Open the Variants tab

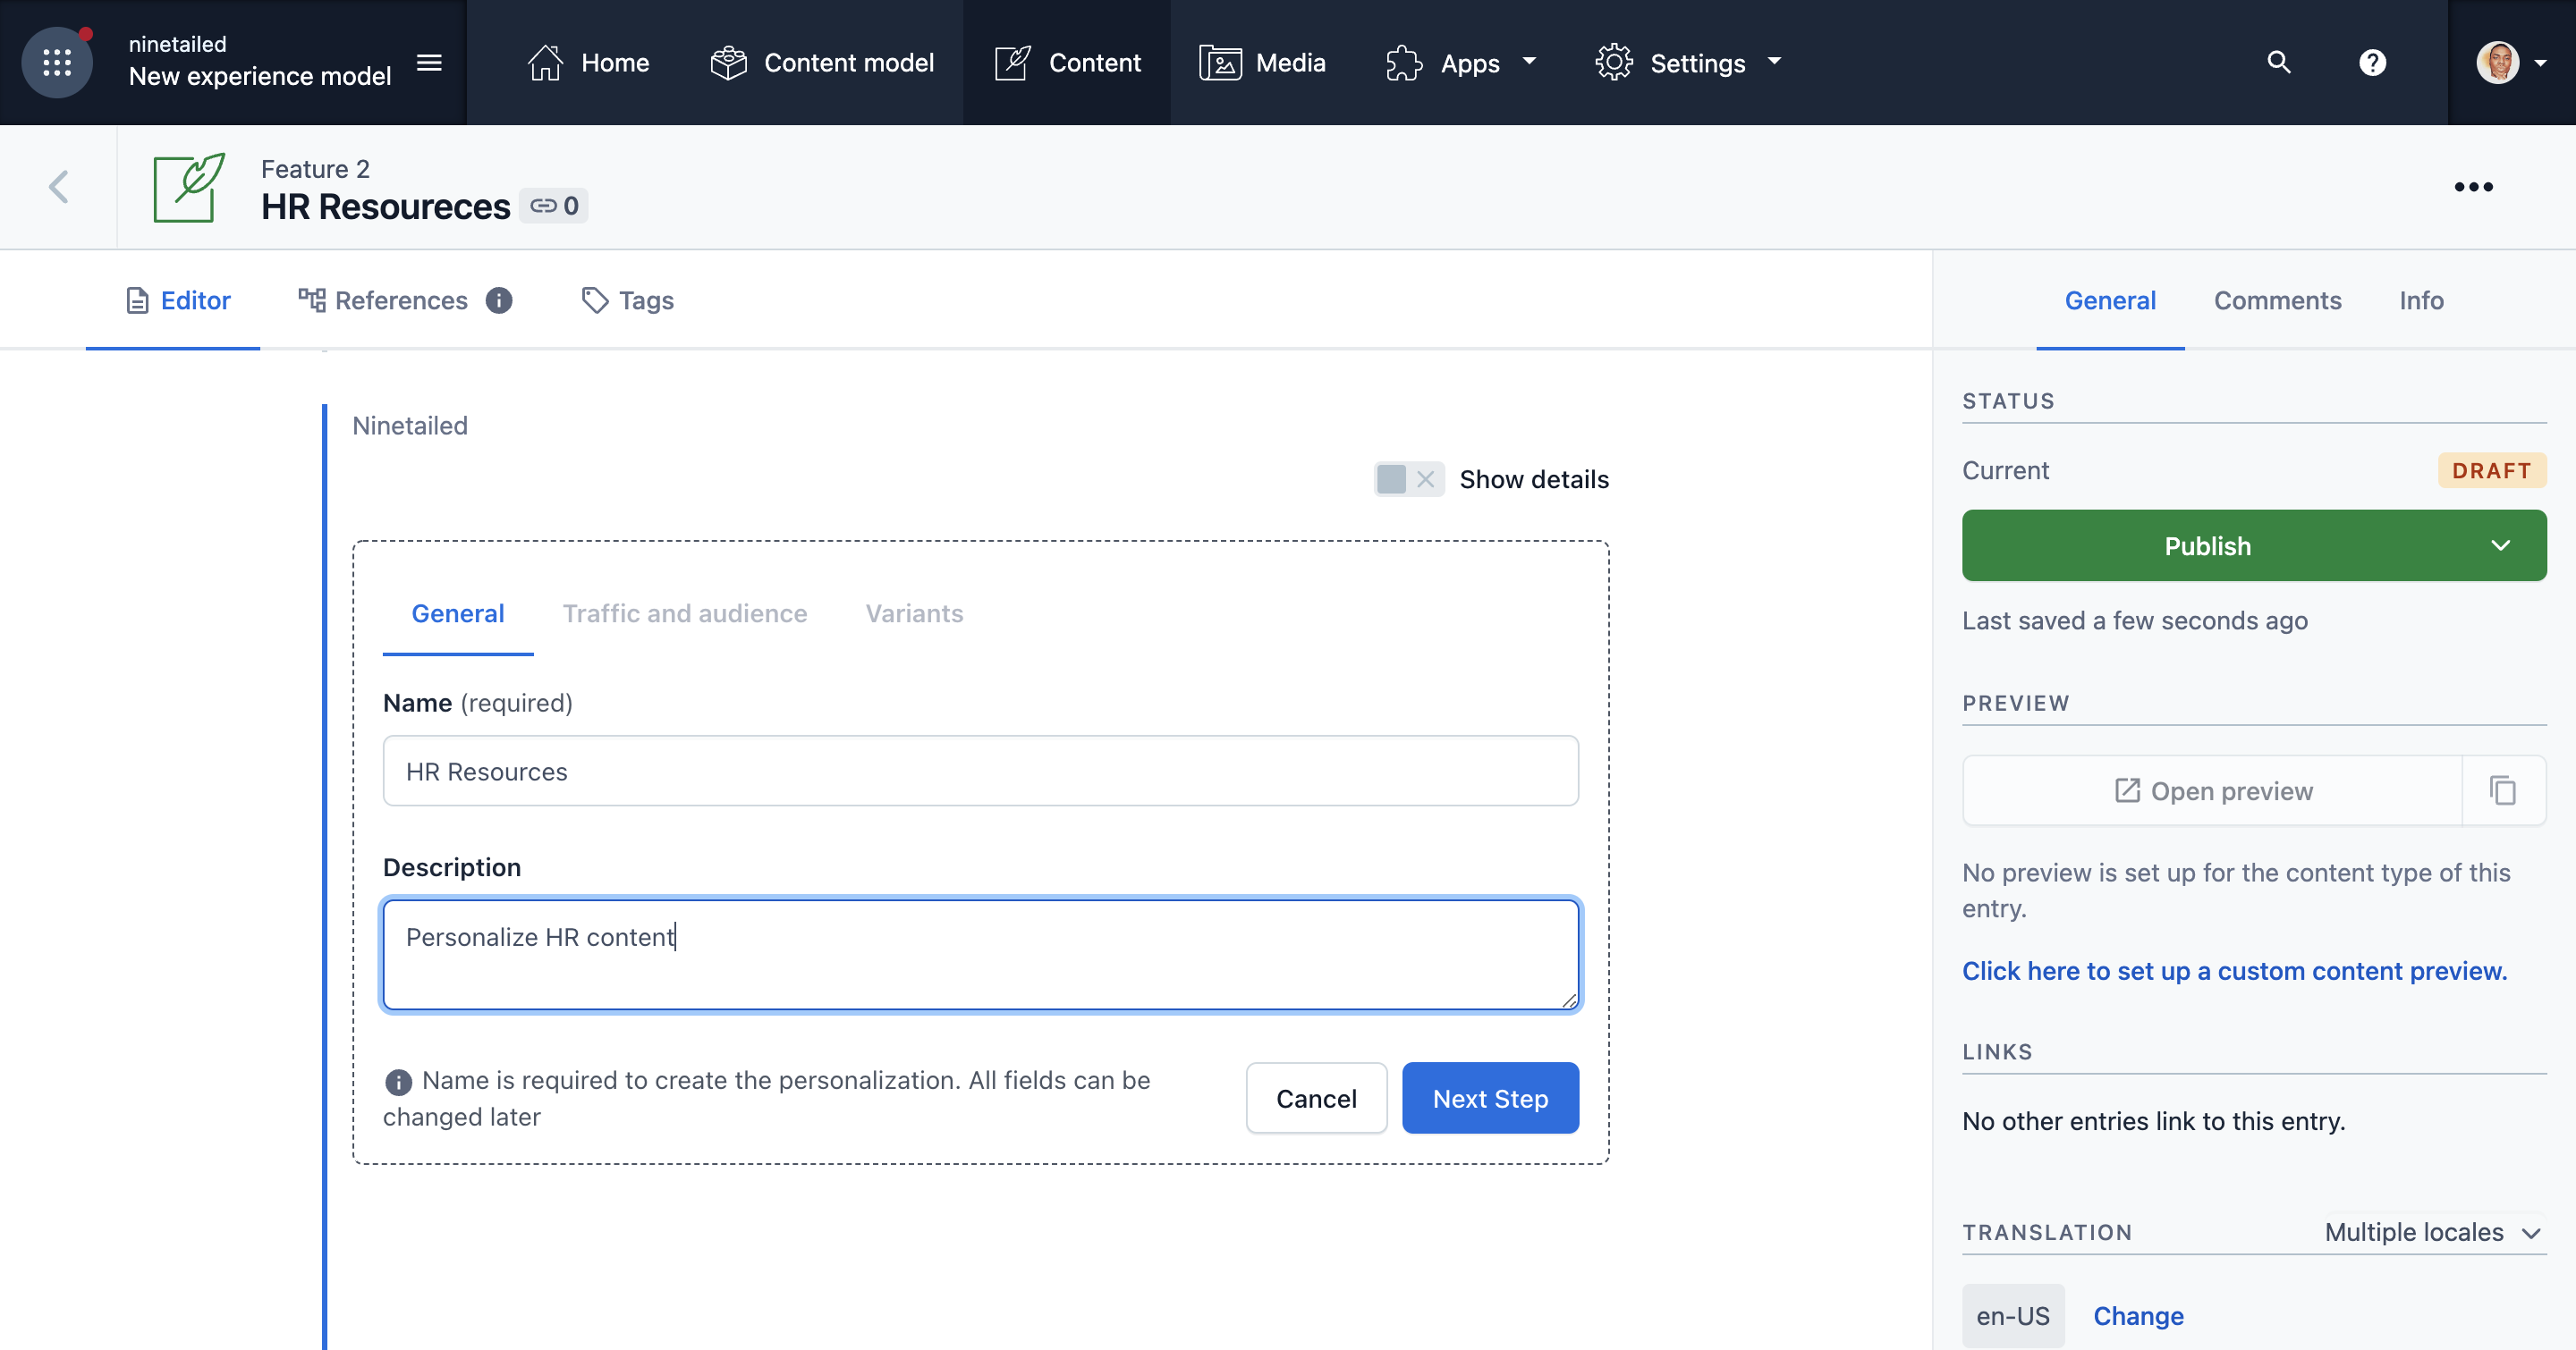tap(914, 613)
